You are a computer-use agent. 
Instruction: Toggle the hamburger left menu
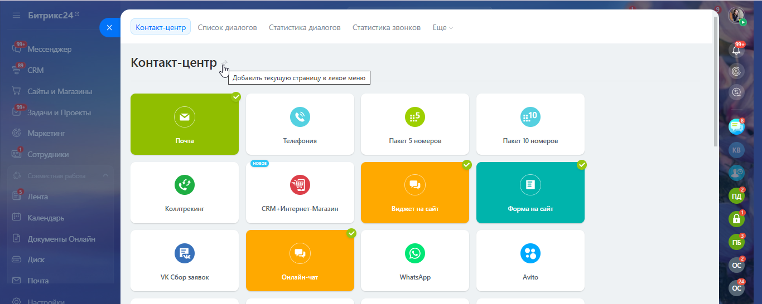pyautogui.click(x=16, y=15)
